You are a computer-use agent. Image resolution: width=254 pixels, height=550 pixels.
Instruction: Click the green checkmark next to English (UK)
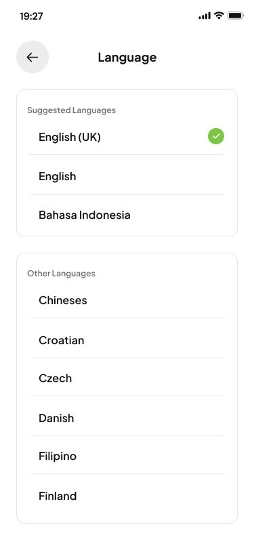[x=216, y=136]
